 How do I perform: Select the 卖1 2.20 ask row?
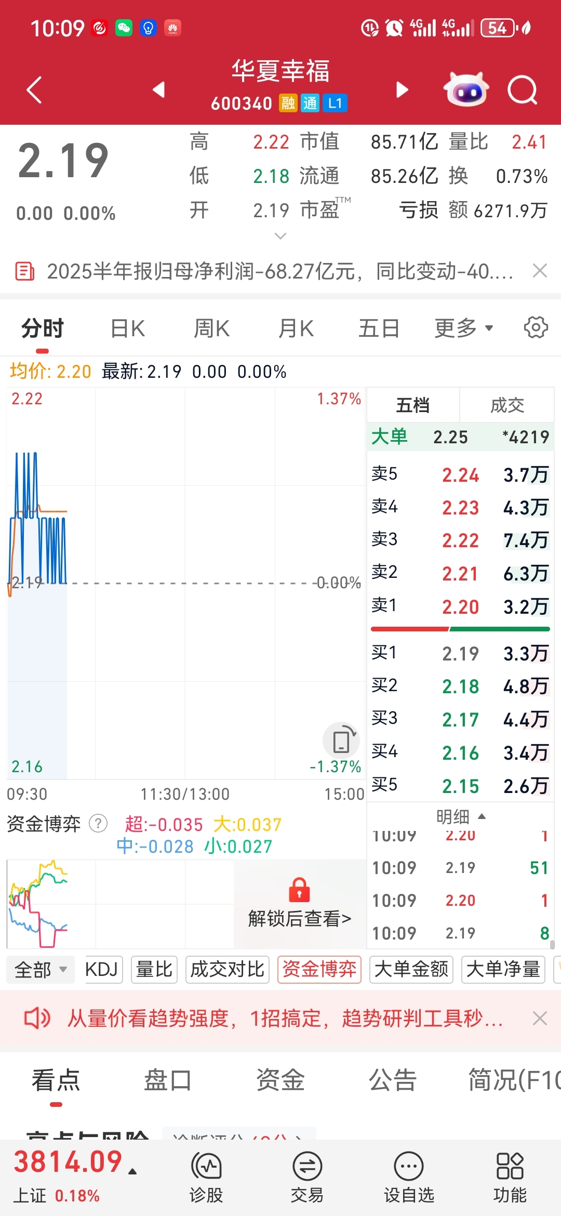coord(460,606)
